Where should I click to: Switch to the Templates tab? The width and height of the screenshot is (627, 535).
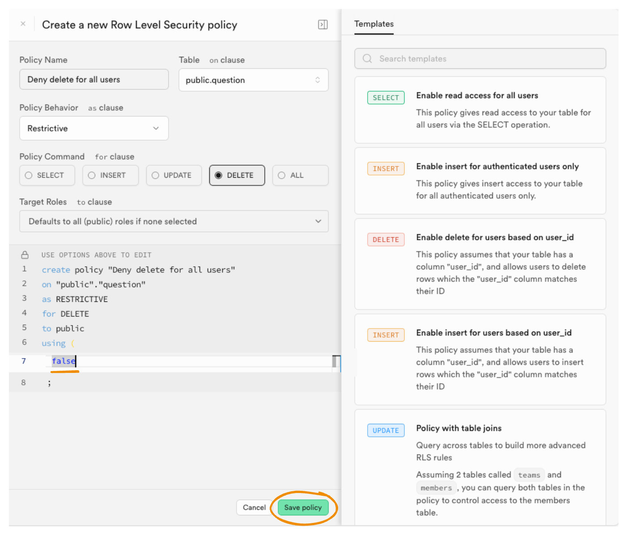coord(374,24)
